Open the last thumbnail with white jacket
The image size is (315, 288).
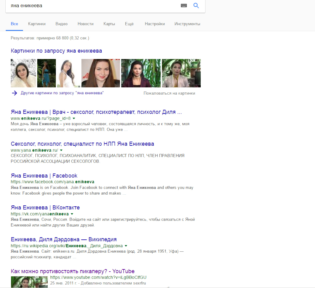(x=181, y=73)
